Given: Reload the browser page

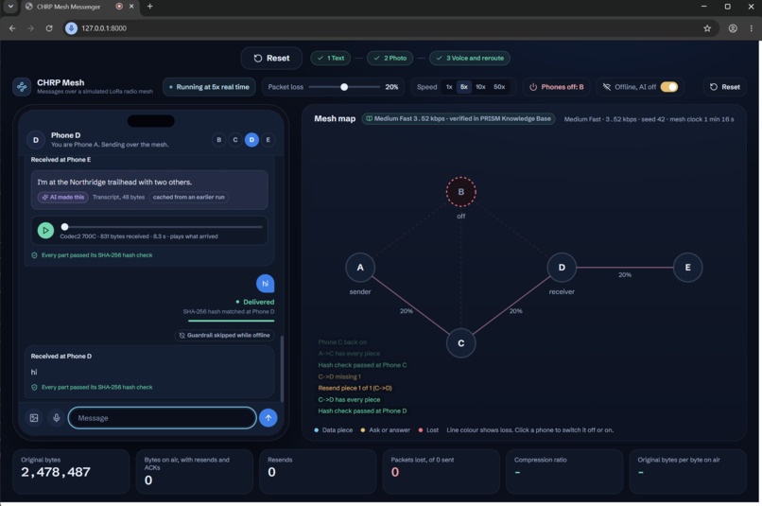Looking at the screenshot, I should tap(49, 28).
